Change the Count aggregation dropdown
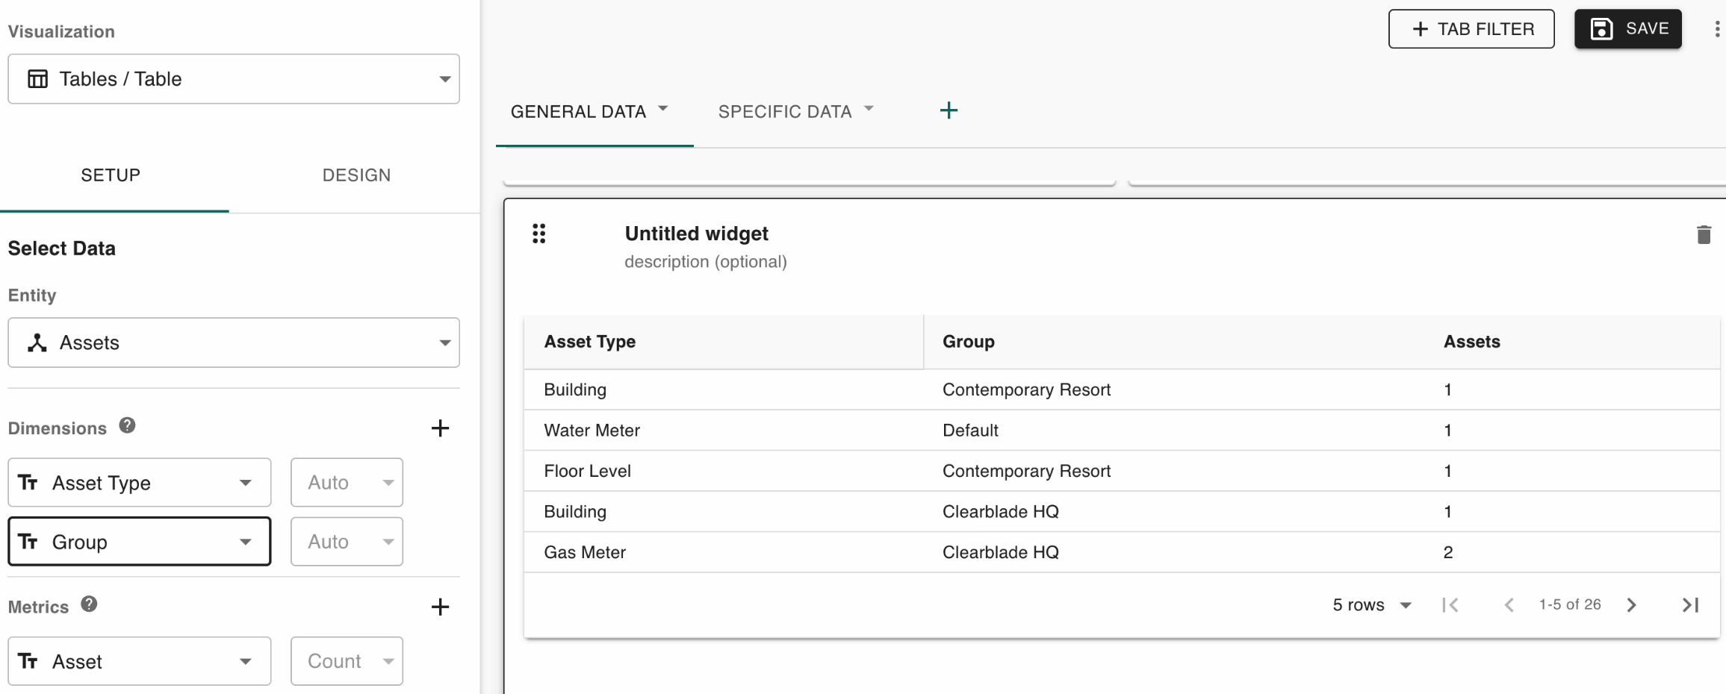Screen dimensions: 1726x694 [x=347, y=661]
